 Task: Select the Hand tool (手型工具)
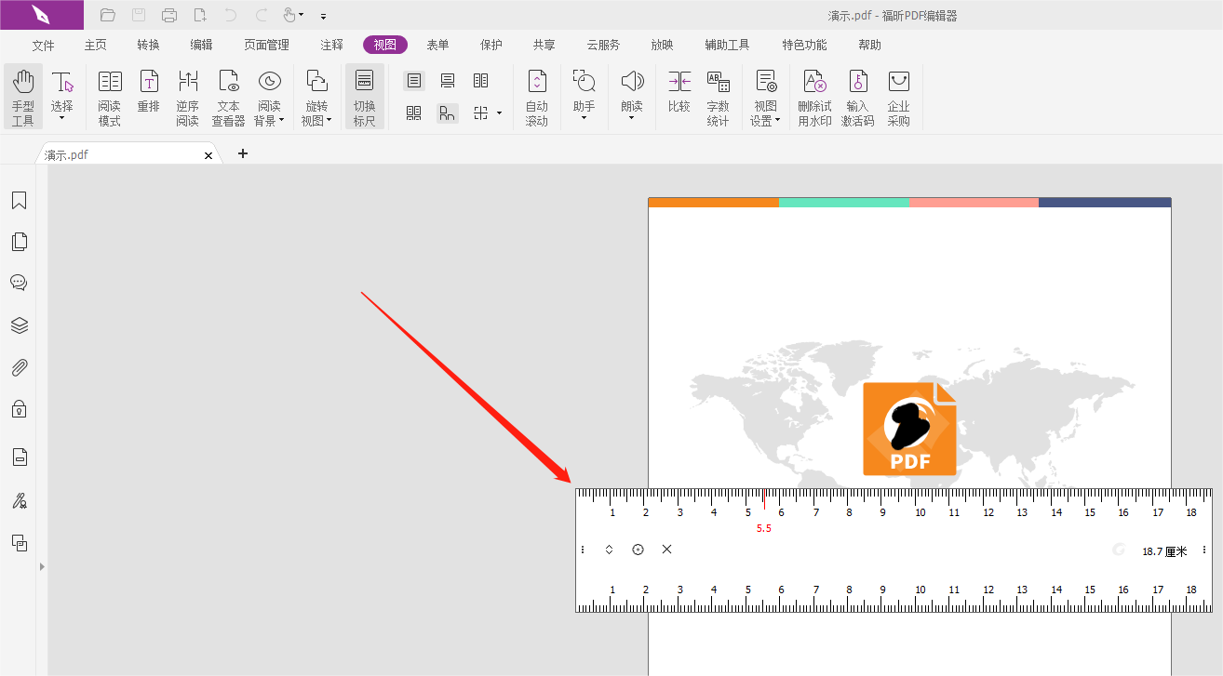point(23,97)
